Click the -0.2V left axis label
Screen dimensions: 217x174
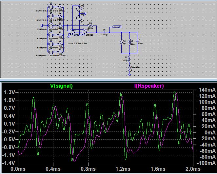(8, 131)
